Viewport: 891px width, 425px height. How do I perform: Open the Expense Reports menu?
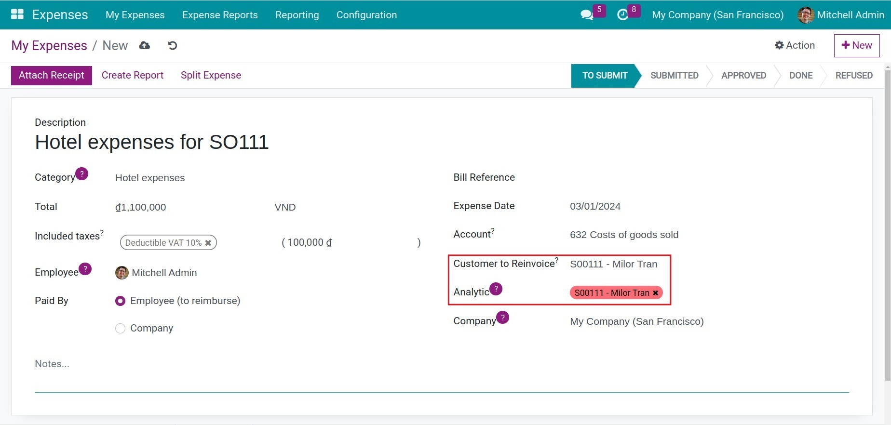tap(220, 15)
